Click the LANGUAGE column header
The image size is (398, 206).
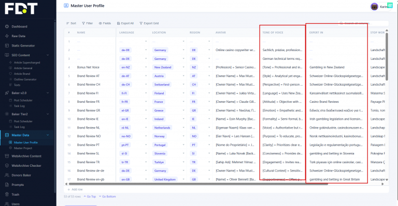pyautogui.click(x=126, y=33)
